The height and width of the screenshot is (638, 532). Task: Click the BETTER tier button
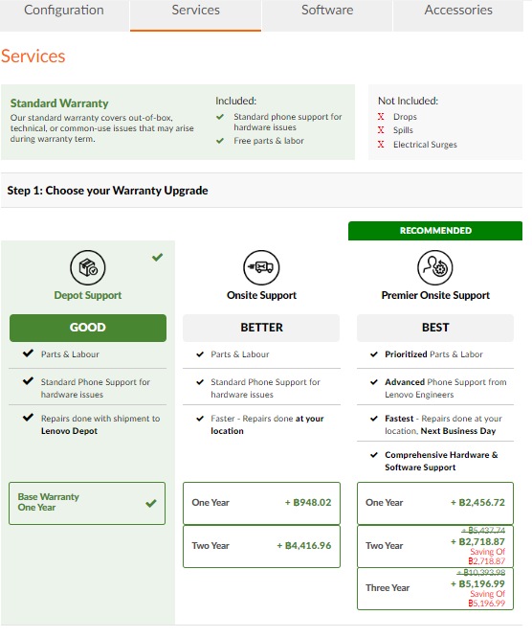[x=261, y=328]
